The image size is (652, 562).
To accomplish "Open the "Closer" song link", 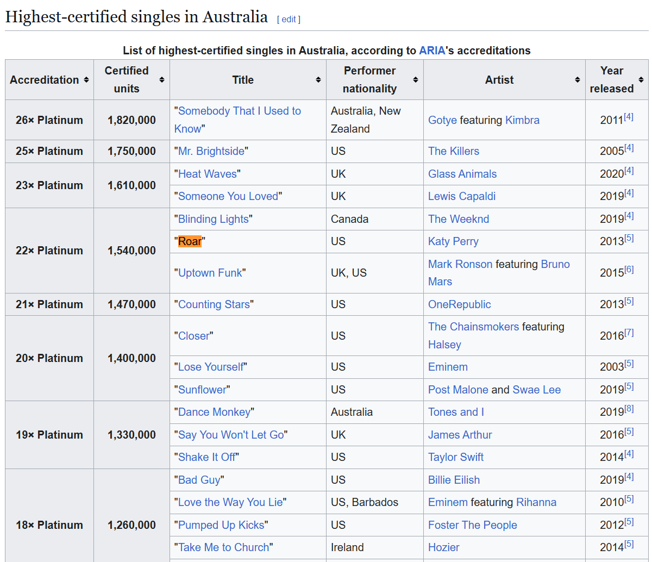I will [193, 336].
